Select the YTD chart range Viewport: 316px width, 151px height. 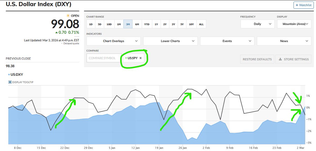(x=147, y=24)
